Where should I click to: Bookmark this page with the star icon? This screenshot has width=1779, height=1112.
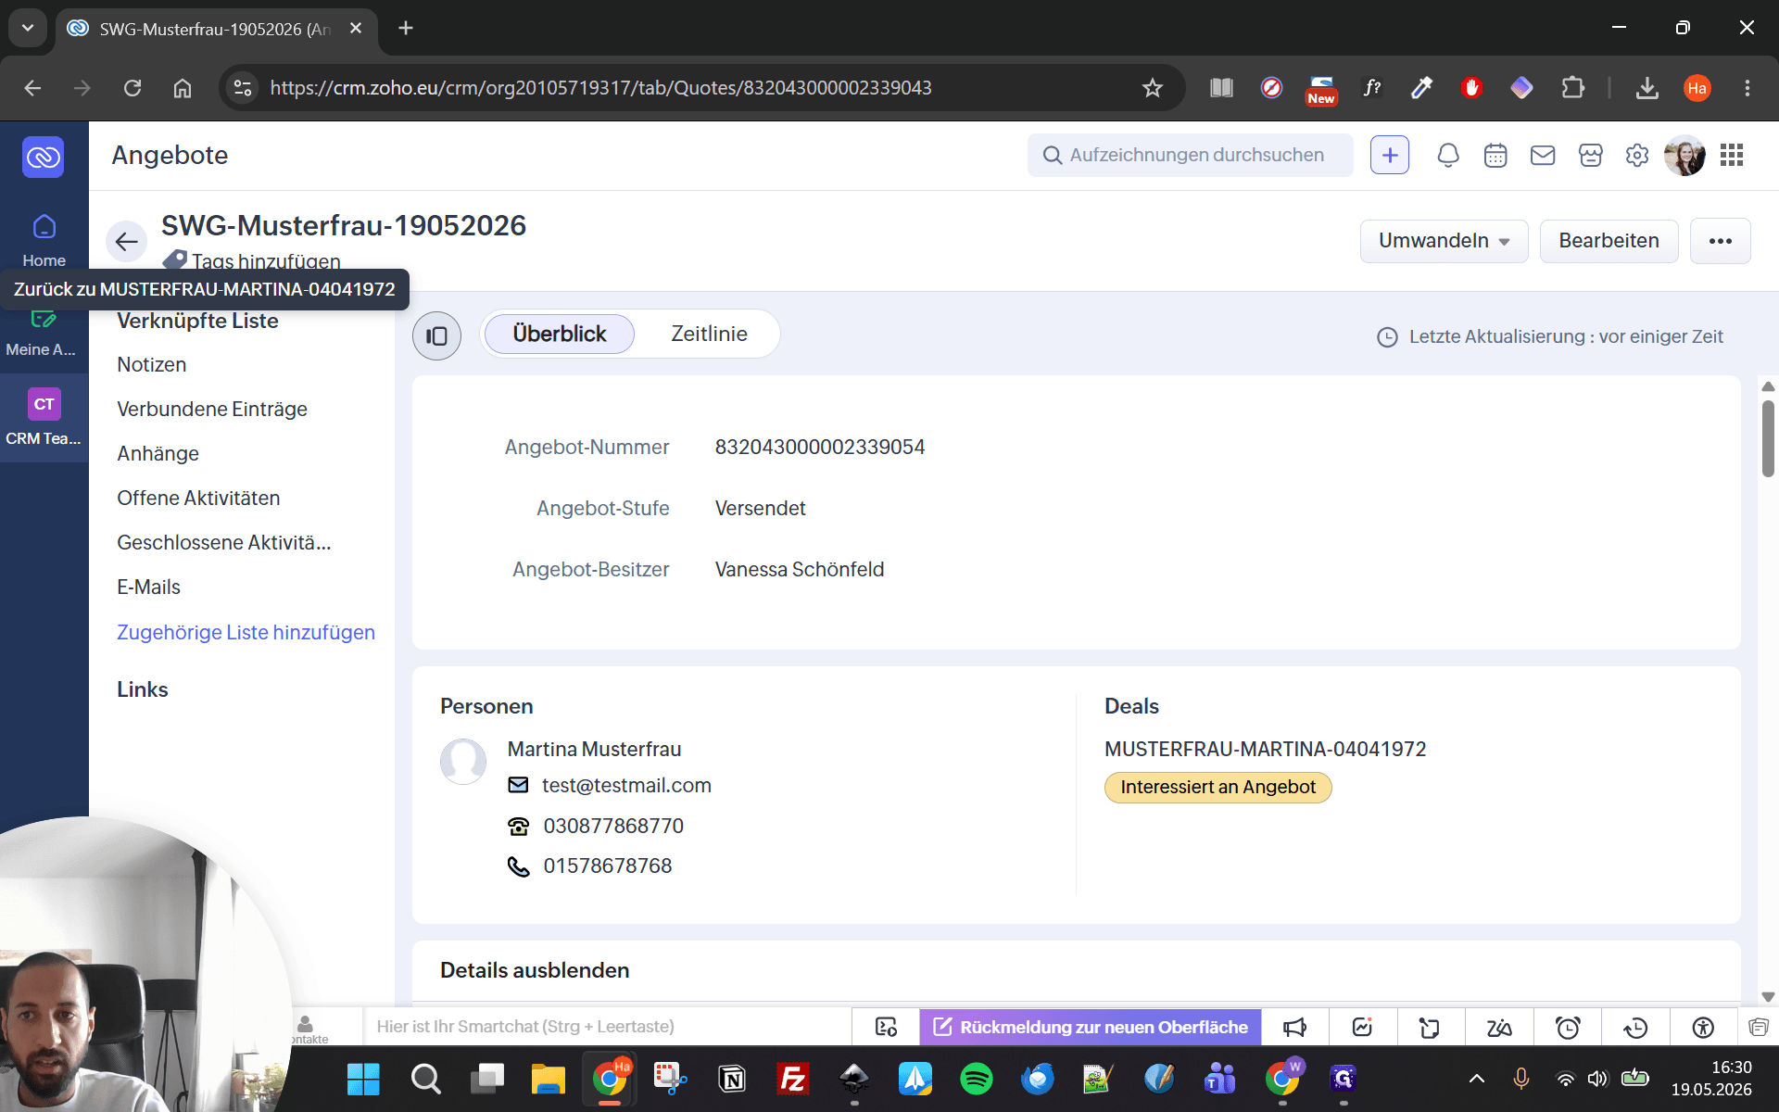point(1152,88)
